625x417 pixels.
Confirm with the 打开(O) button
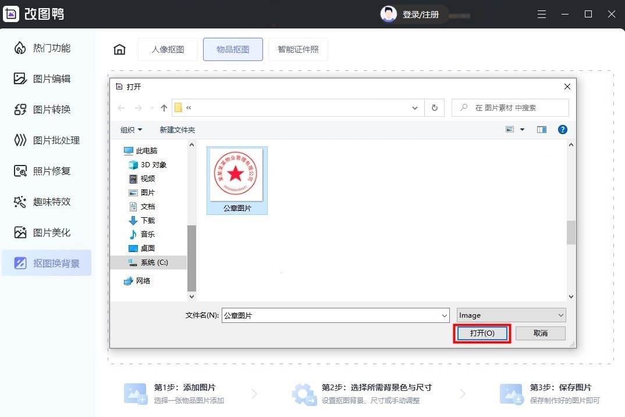click(x=481, y=333)
